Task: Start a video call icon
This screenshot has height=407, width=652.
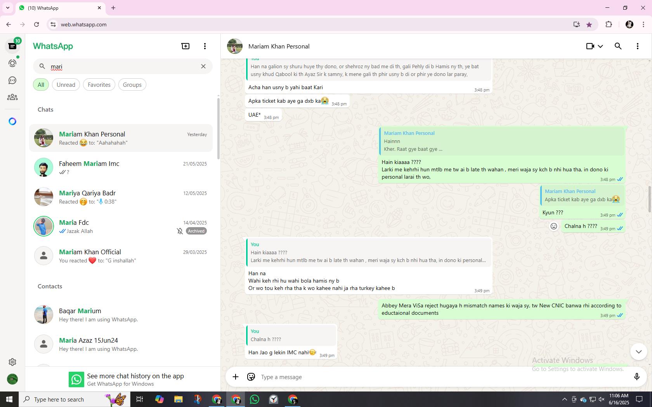Action: [x=590, y=46]
